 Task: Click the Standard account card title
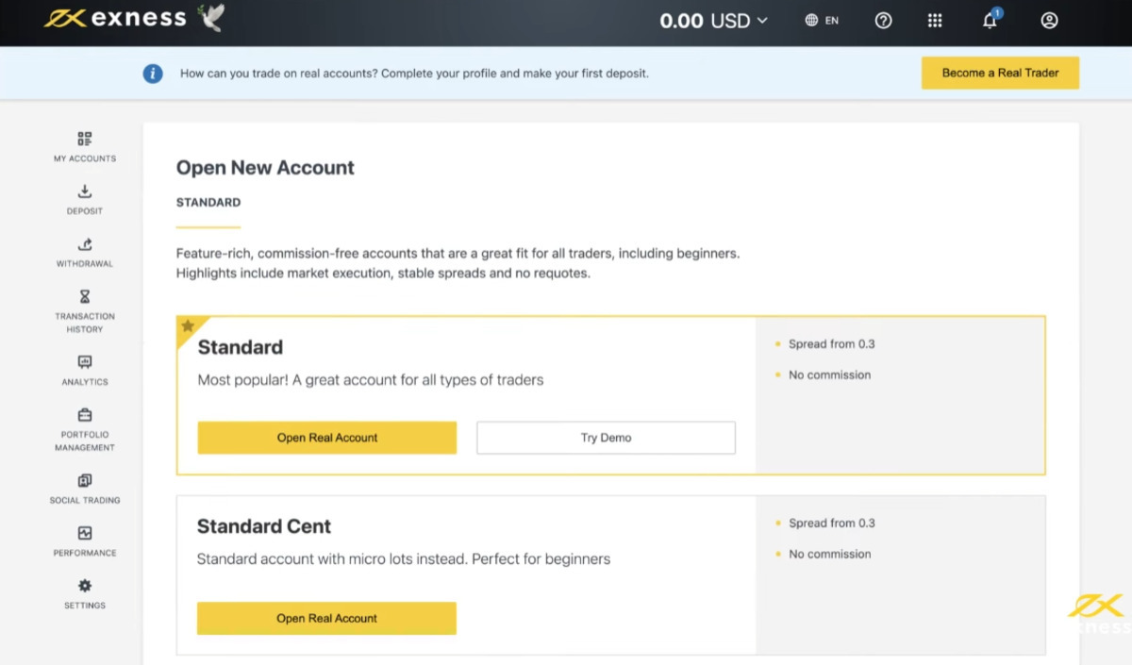point(240,347)
